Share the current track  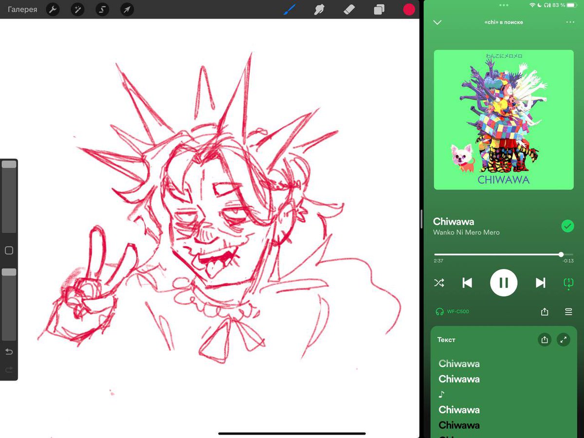545,312
